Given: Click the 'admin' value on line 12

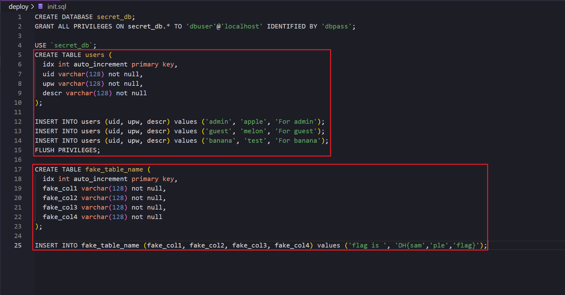Looking at the screenshot, I should pos(219,122).
